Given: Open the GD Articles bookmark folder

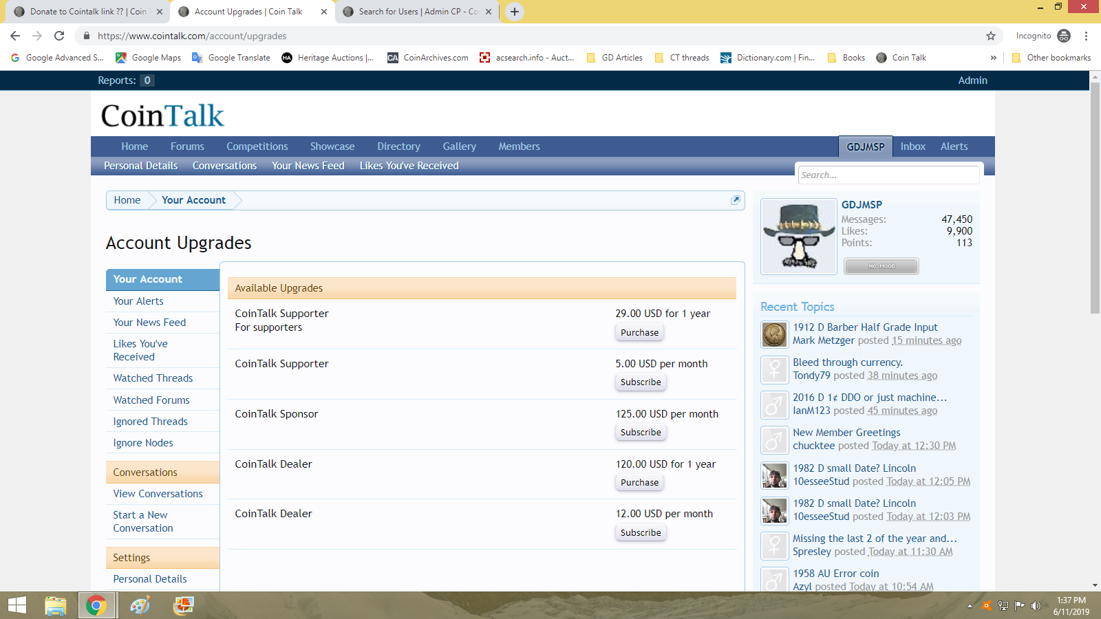Looking at the screenshot, I should [x=614, y=58].
